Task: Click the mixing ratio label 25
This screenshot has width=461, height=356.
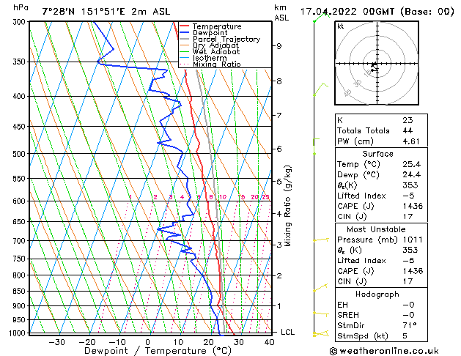Action: click(x=266, y=197)
